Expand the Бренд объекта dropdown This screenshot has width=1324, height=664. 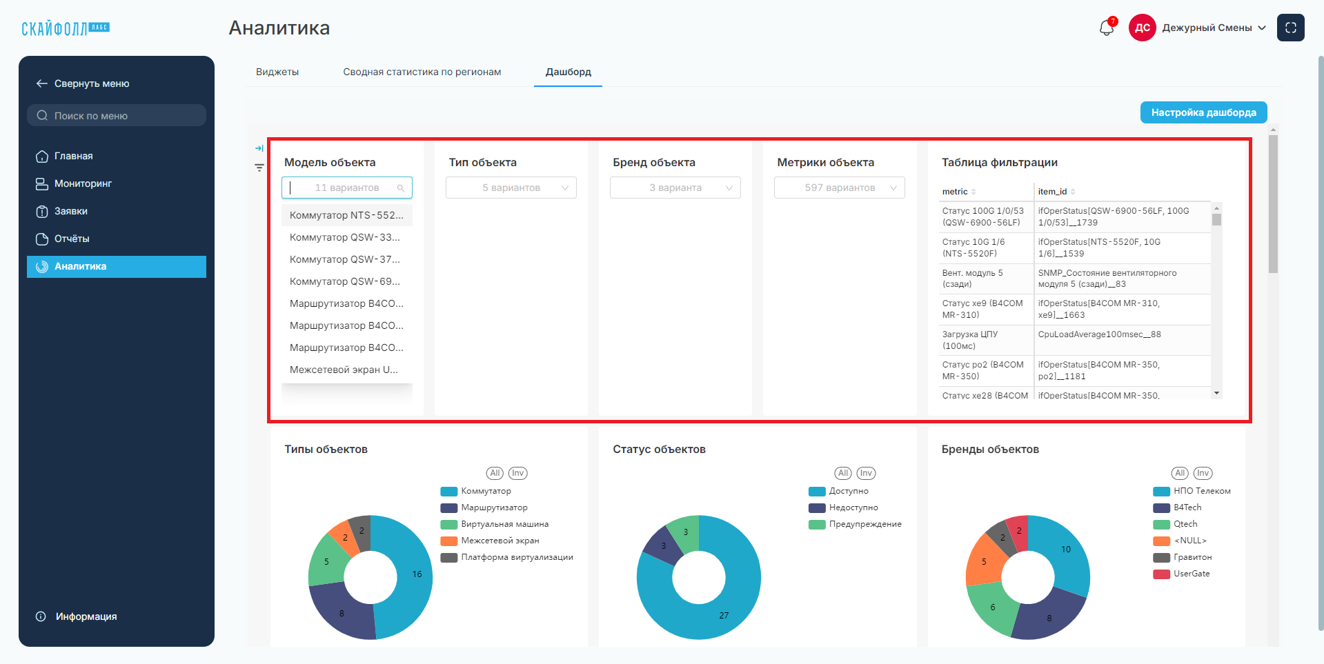pyautogui.click(x=675, y=188)
